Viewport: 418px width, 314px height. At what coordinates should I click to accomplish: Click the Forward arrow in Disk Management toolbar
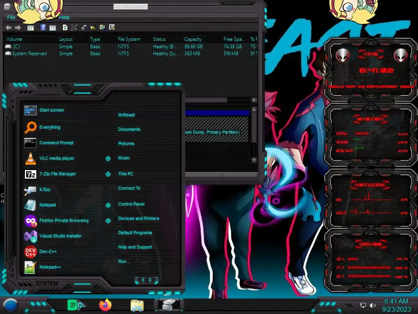(x=18, y=27)
